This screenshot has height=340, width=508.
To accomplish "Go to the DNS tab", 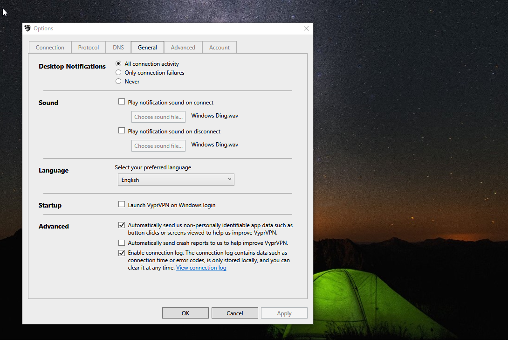I will [118, 47].
